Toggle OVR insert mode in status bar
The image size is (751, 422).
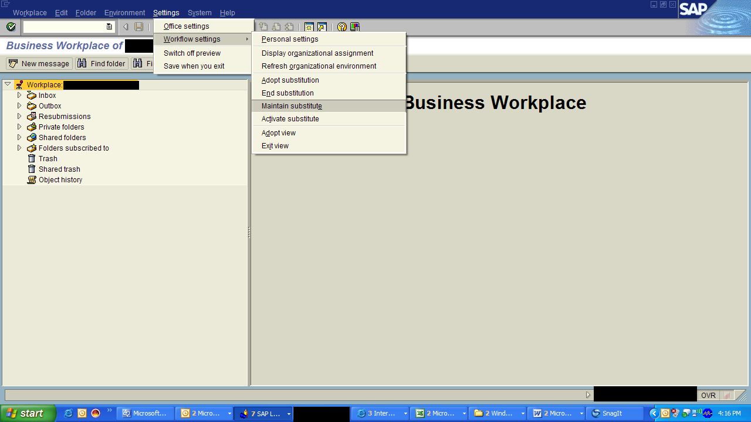(708, 394)
